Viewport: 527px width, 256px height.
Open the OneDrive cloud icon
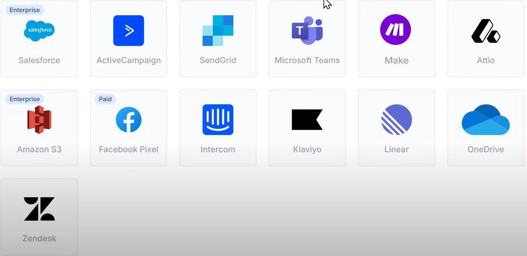tap(486, 120)
